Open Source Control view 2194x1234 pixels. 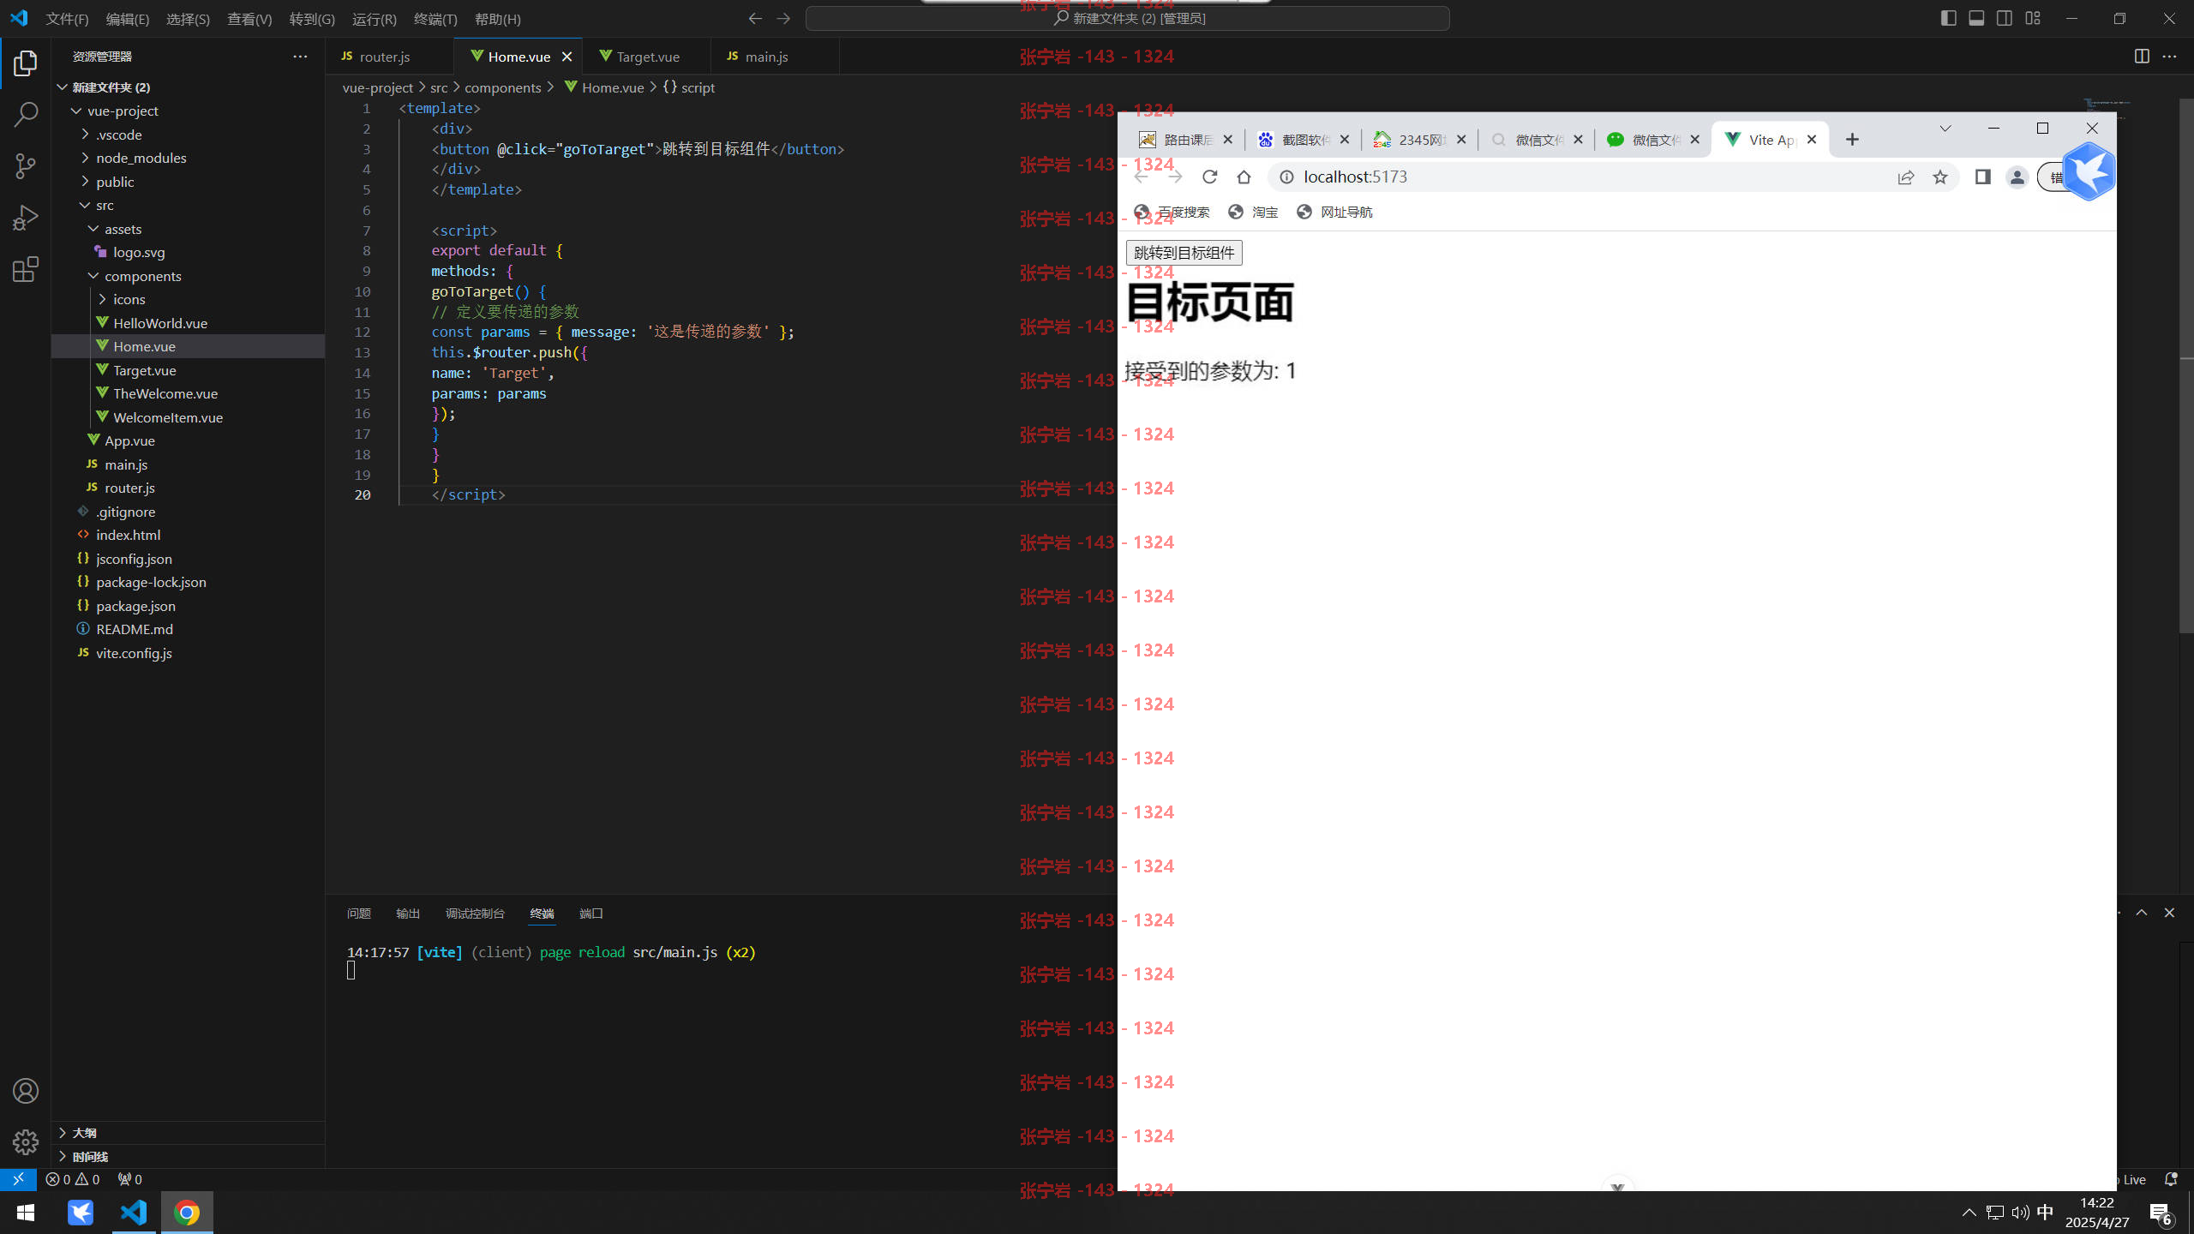click(26, 166)
